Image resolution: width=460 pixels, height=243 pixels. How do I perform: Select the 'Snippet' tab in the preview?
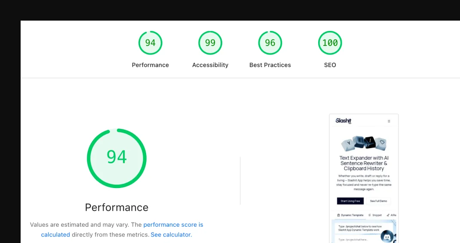[375, 215]
